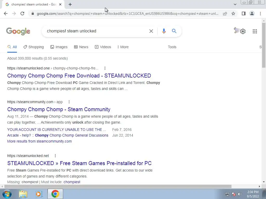The width and height of the screenshot is (266, 199).
Task: Select the All results tab
Action: click(x=12, y=47)
